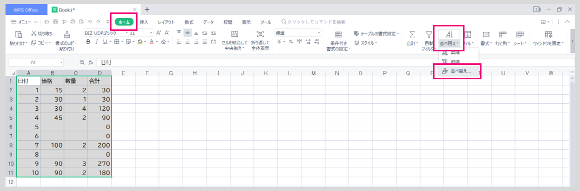The image size is (580, 191).
Task: Collapse the ribbon with chevron icon
Action: (567, 22)
